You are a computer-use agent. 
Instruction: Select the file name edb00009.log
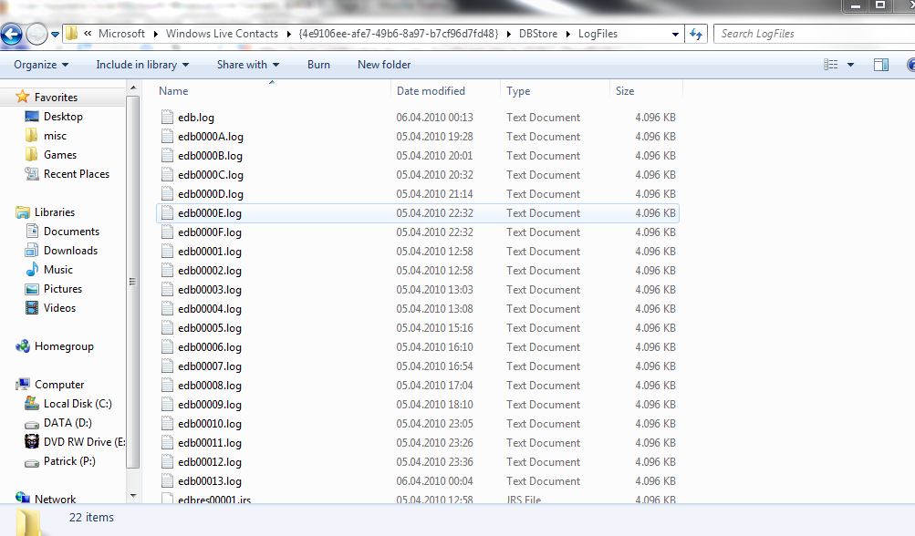(x=210, y=405)
